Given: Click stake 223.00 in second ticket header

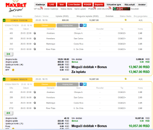Looking at the screenshot, I should (x=65, y=79).
